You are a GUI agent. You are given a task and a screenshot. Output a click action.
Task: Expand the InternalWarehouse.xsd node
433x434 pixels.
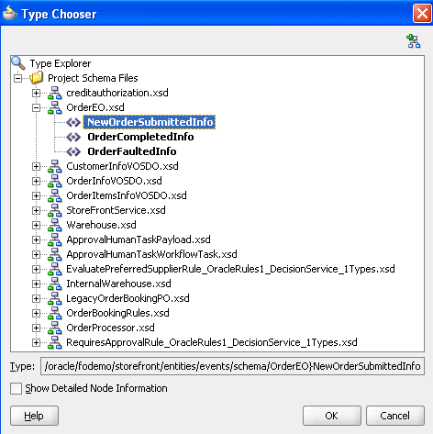[36, 284]
